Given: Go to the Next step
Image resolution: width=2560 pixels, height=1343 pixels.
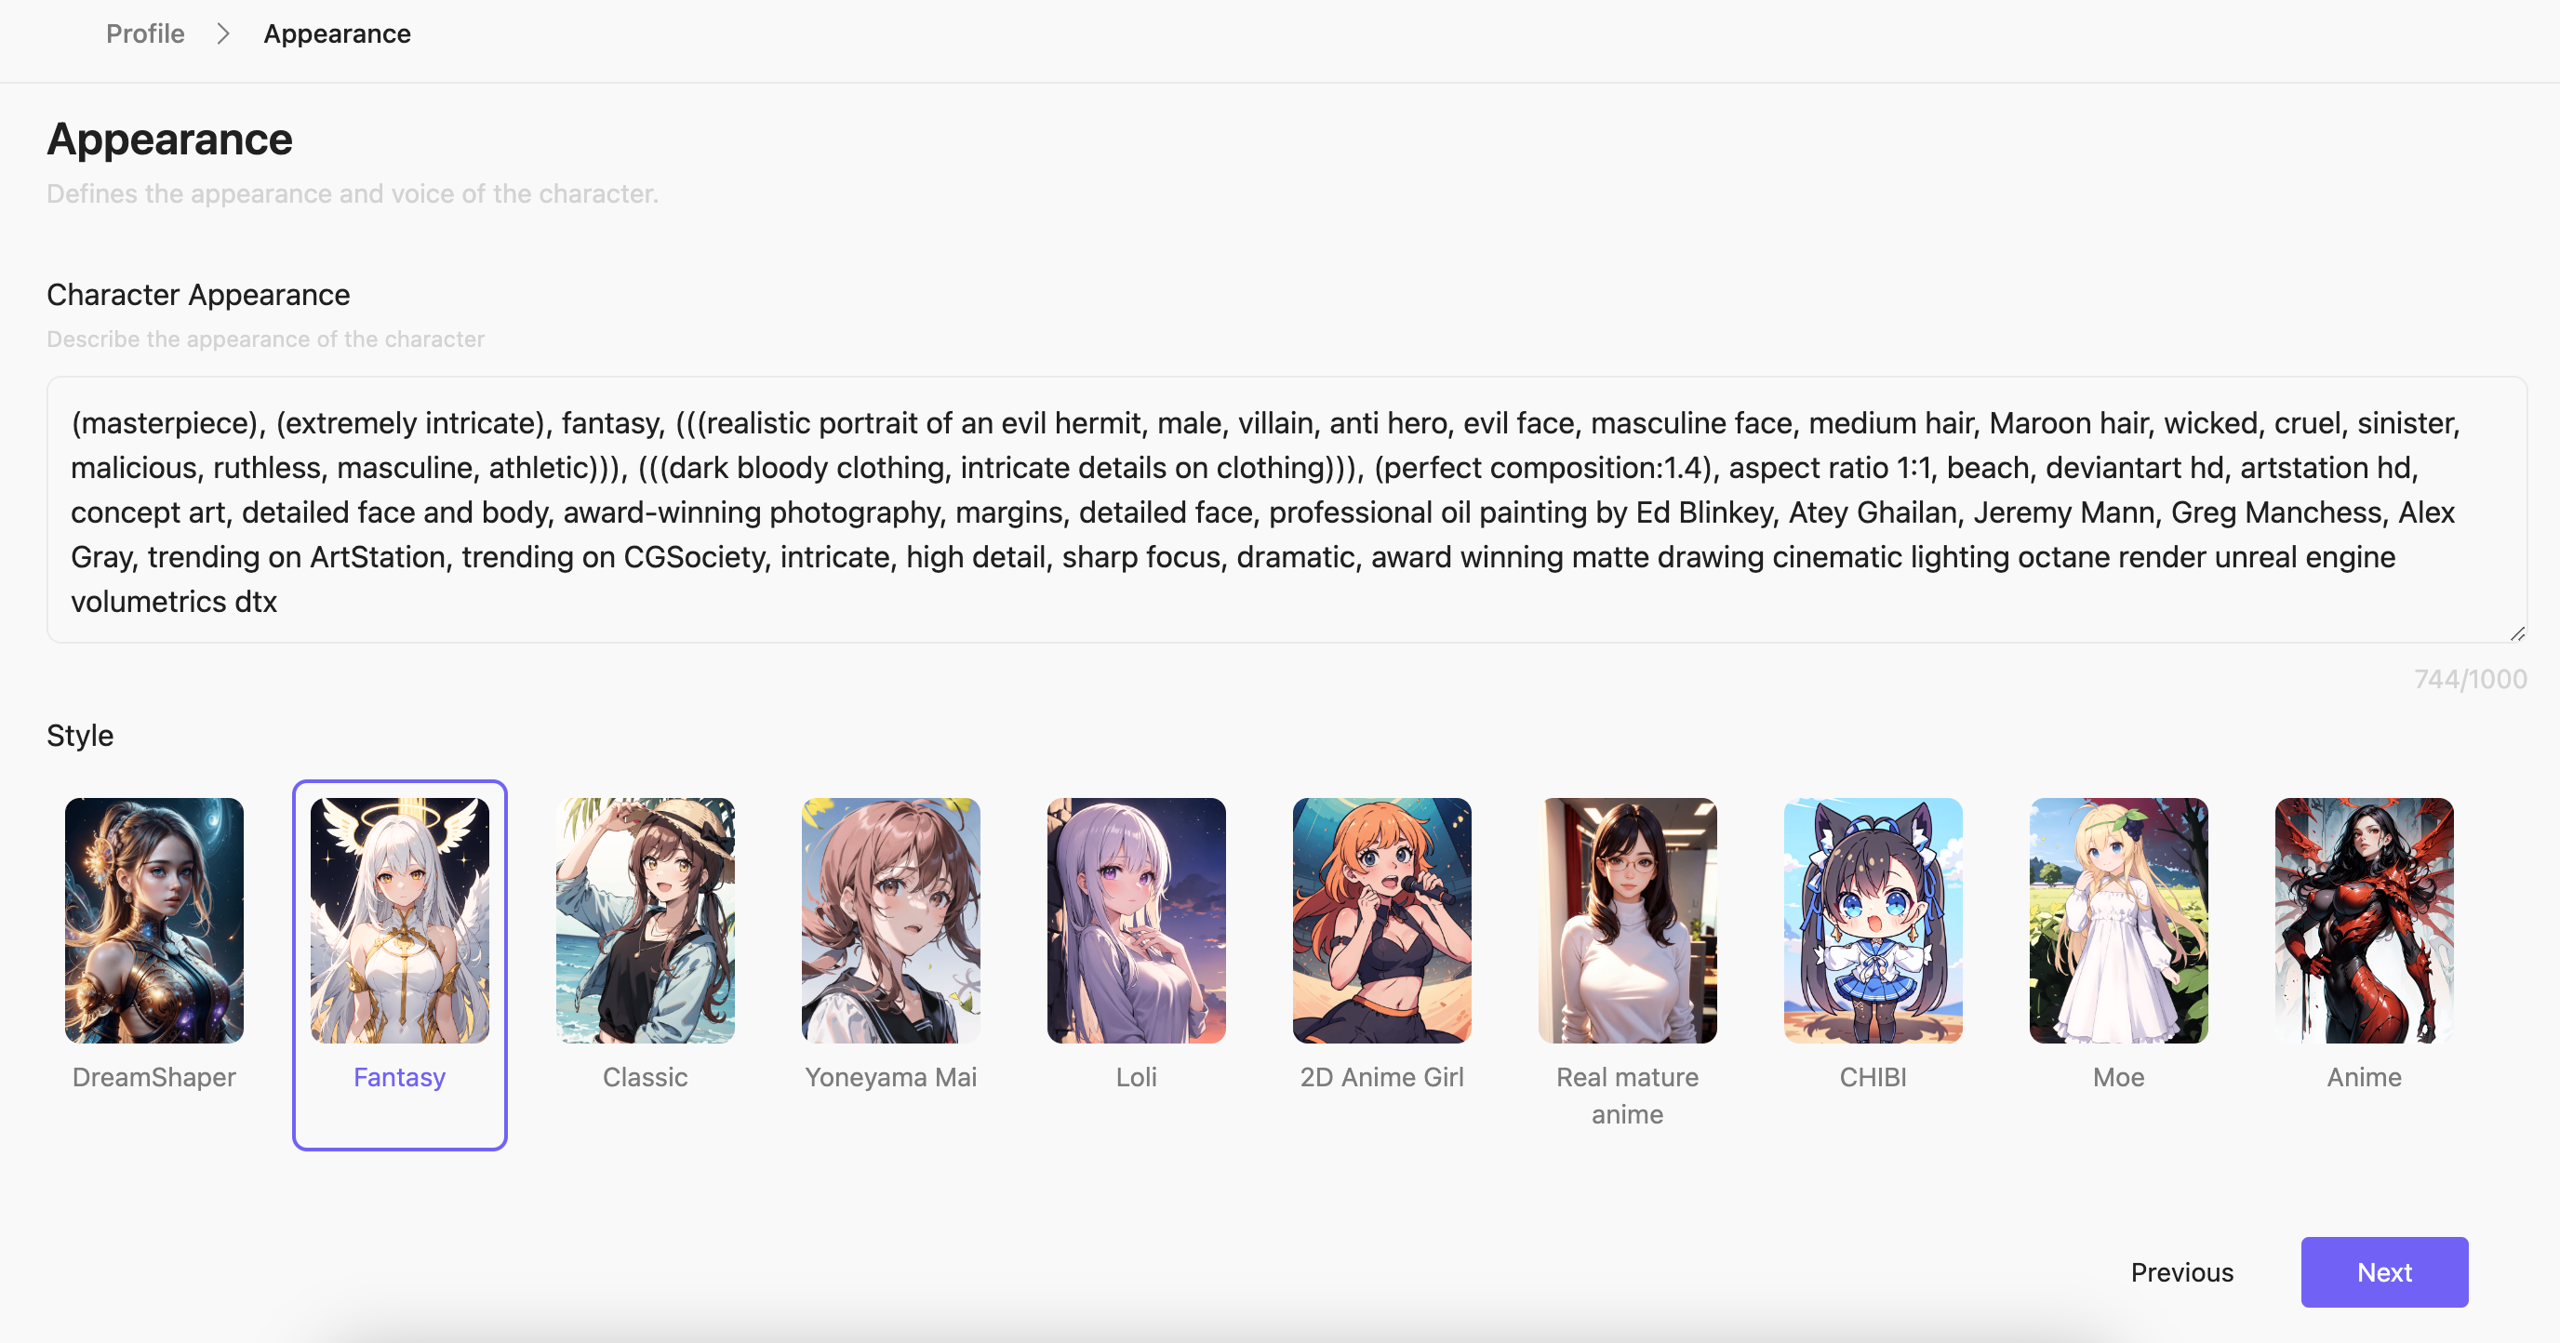Looking at the screenshot, I should pos(2384,1271).
